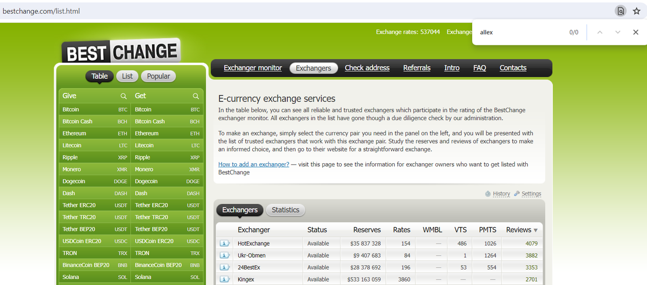Image resolution: width=647 pixels, height=285 pixels.
Task: Open Settings link above exchangers table
Action: [x=531, y=194]
